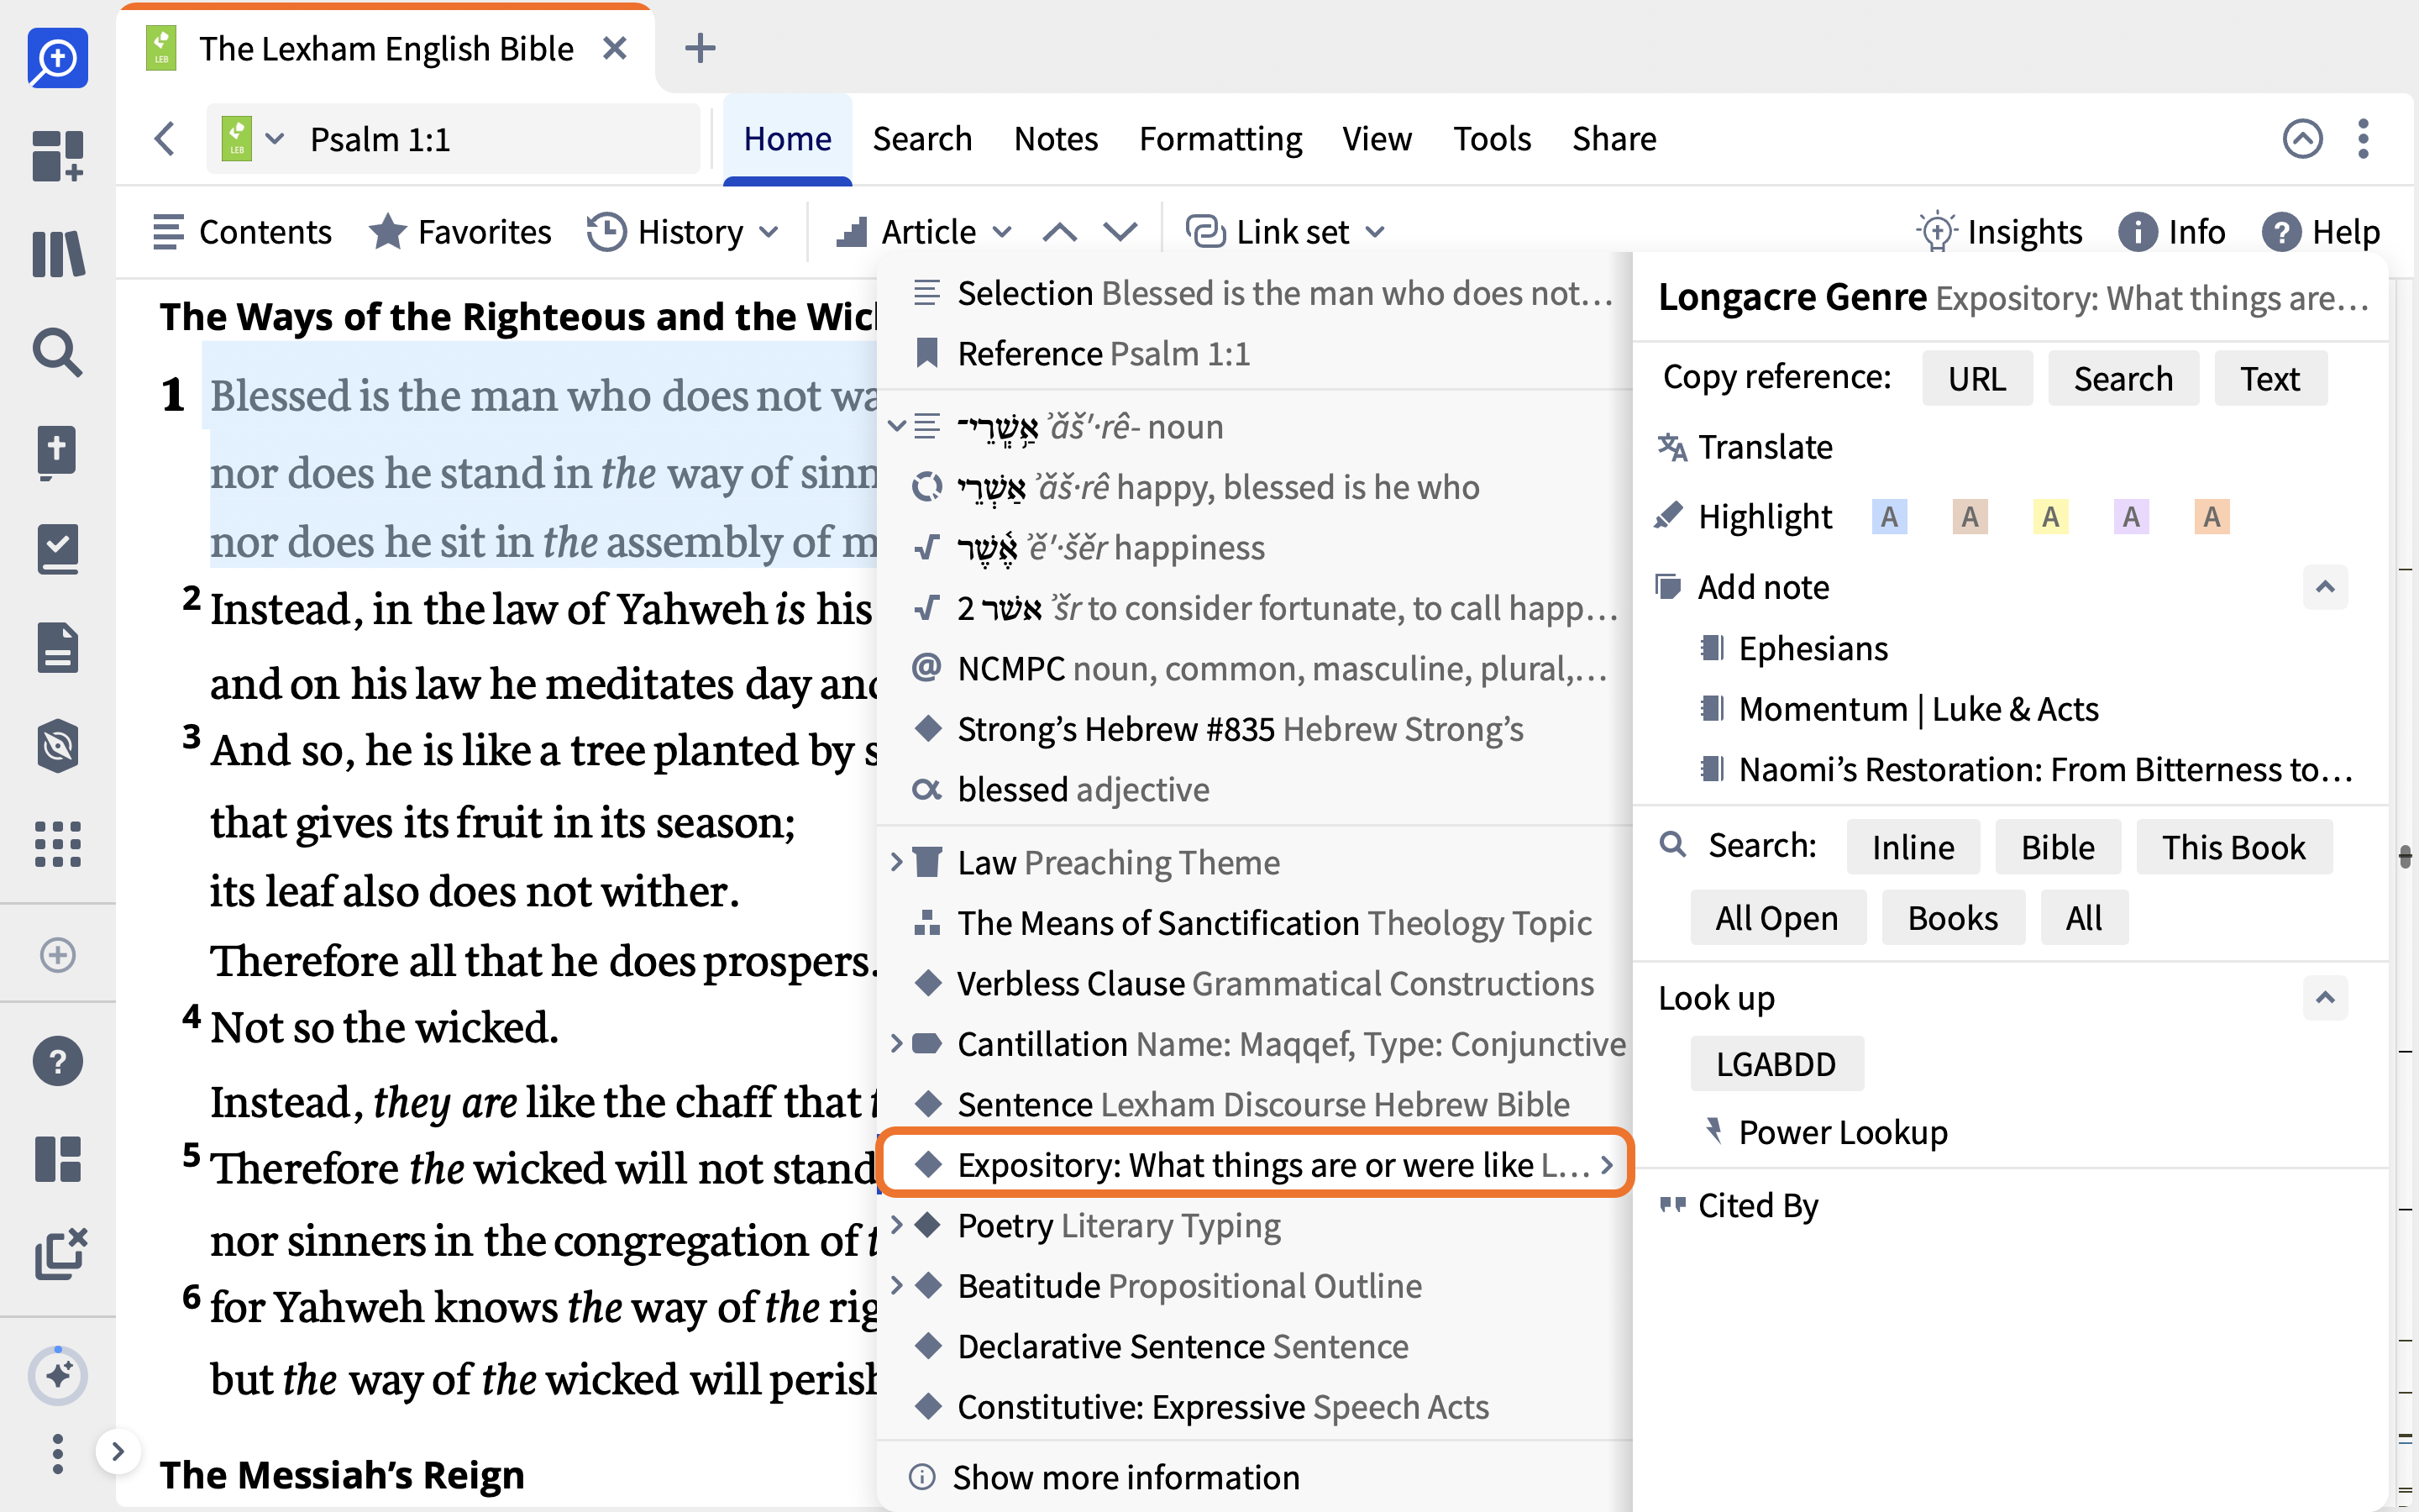Open the toolbar Help button
The image size is (2419, 1512).
click(x=2321, y=232)
